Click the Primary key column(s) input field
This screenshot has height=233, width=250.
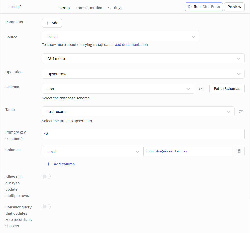coord(143,134)
